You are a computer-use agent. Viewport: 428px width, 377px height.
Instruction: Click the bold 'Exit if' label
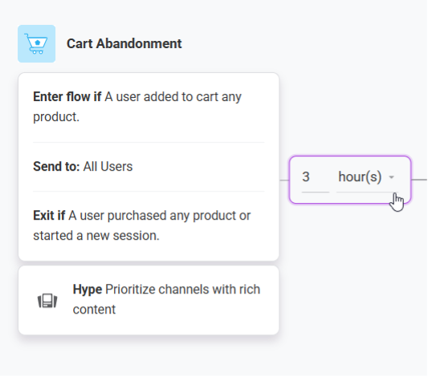point(49,216)
